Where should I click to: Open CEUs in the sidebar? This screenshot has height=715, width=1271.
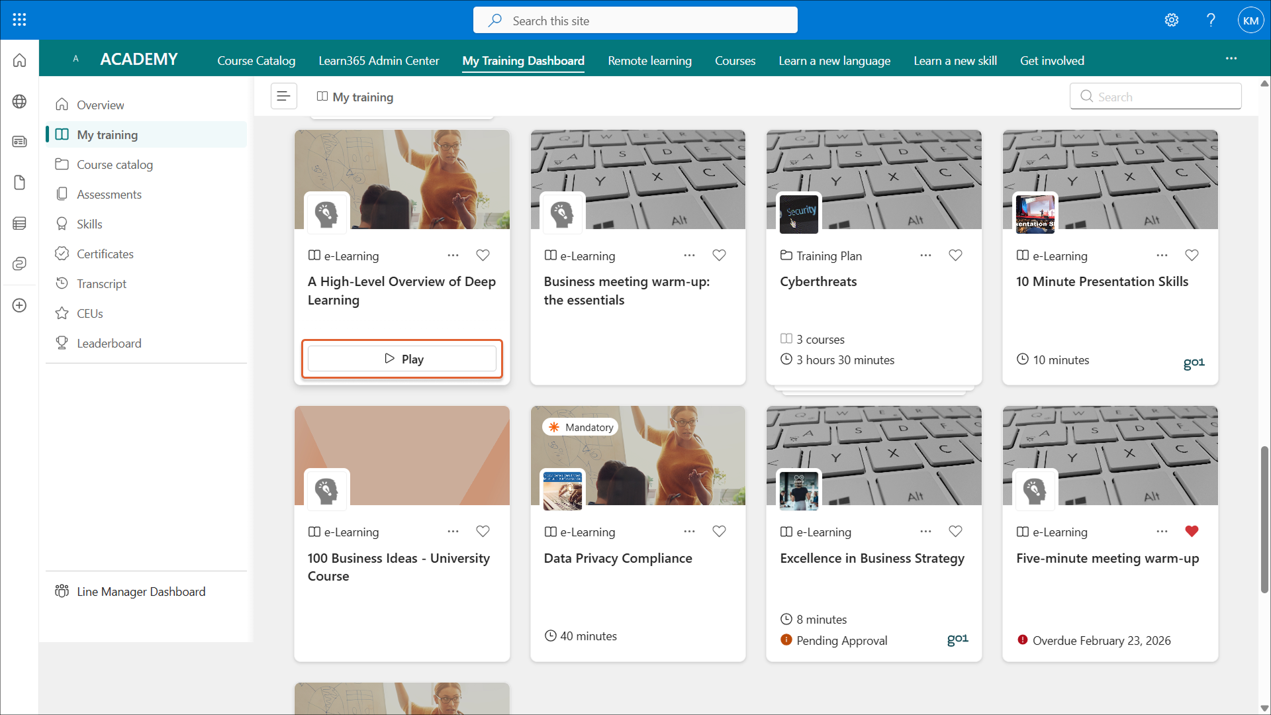coord(146,313)
